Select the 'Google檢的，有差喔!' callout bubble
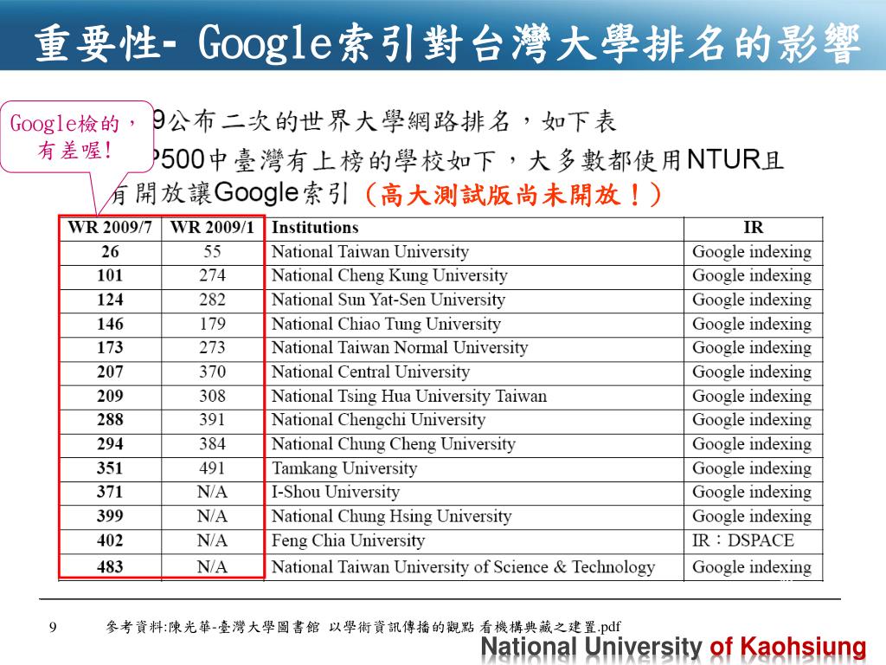The width and height of the screenshot is (886, 665). [x=76, y=138]
